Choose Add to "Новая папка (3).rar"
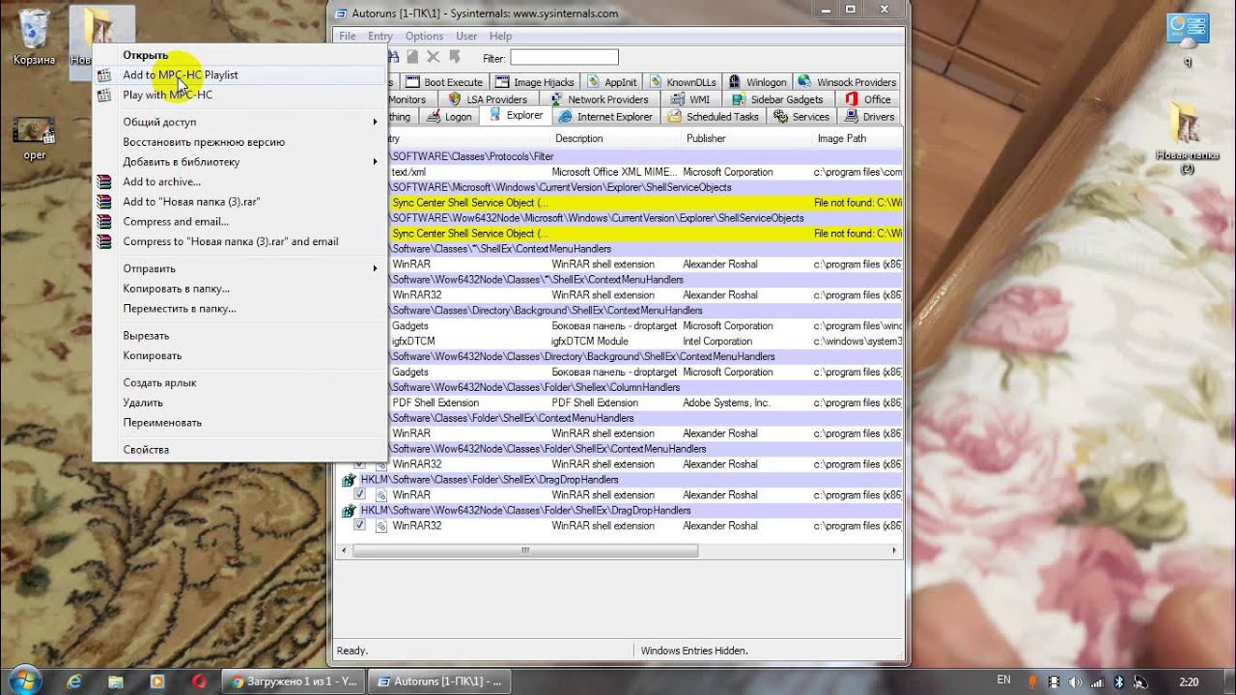Image resolution: width=1236 pixels, height=695 pixels. (239, 202)
